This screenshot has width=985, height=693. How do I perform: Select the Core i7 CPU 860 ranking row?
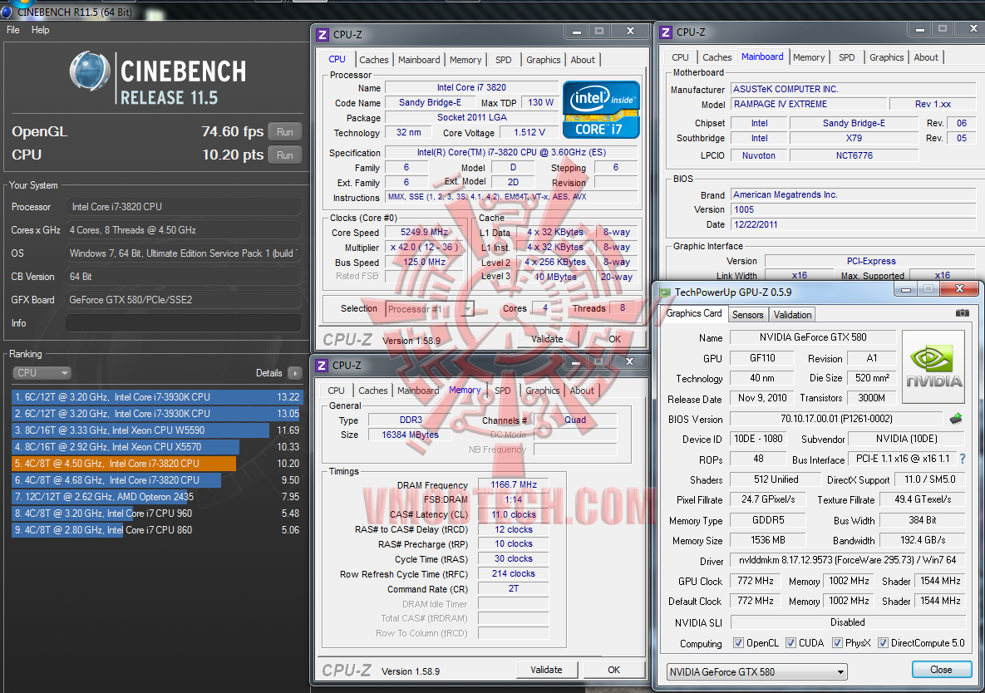[x=157, y=530]
